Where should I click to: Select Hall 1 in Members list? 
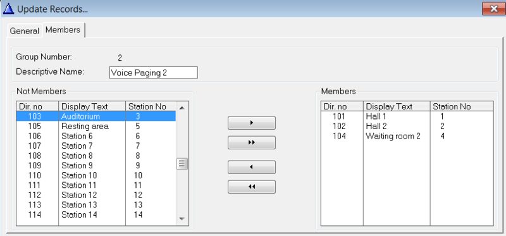(407, 116)
